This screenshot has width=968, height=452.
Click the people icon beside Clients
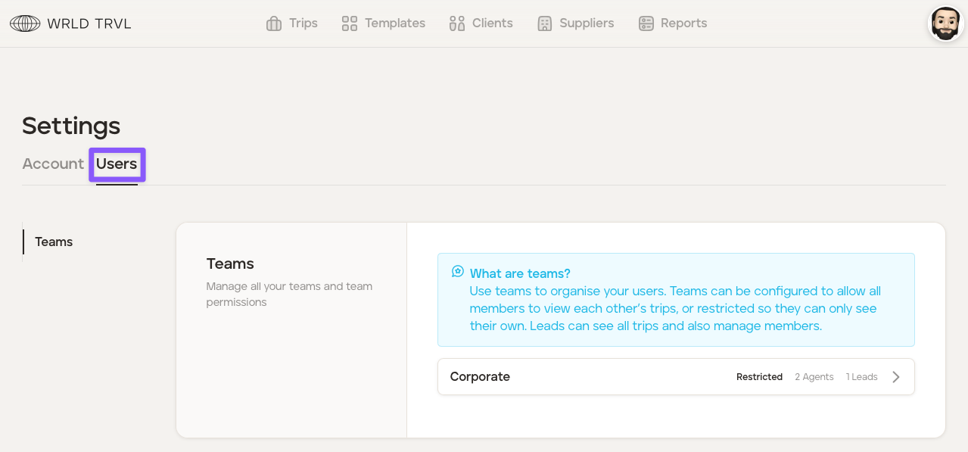456,23
